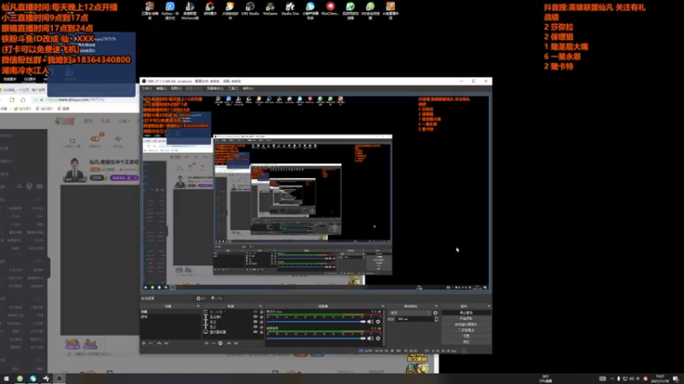Viewport: 684px width, 384px height.
Task: Open the taskbar clock and date
Action: coord(660,378)
